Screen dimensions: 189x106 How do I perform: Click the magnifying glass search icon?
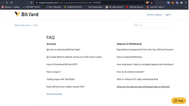[x=136, y=25]
